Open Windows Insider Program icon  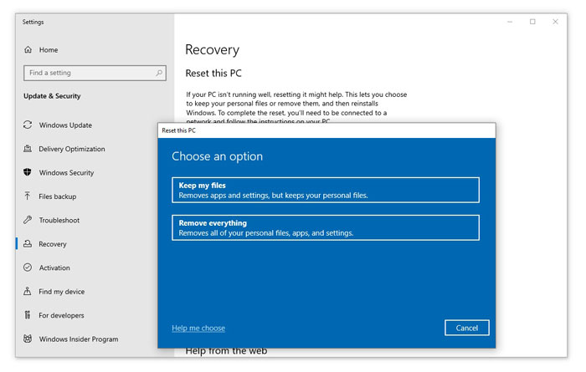pos(28,339)
